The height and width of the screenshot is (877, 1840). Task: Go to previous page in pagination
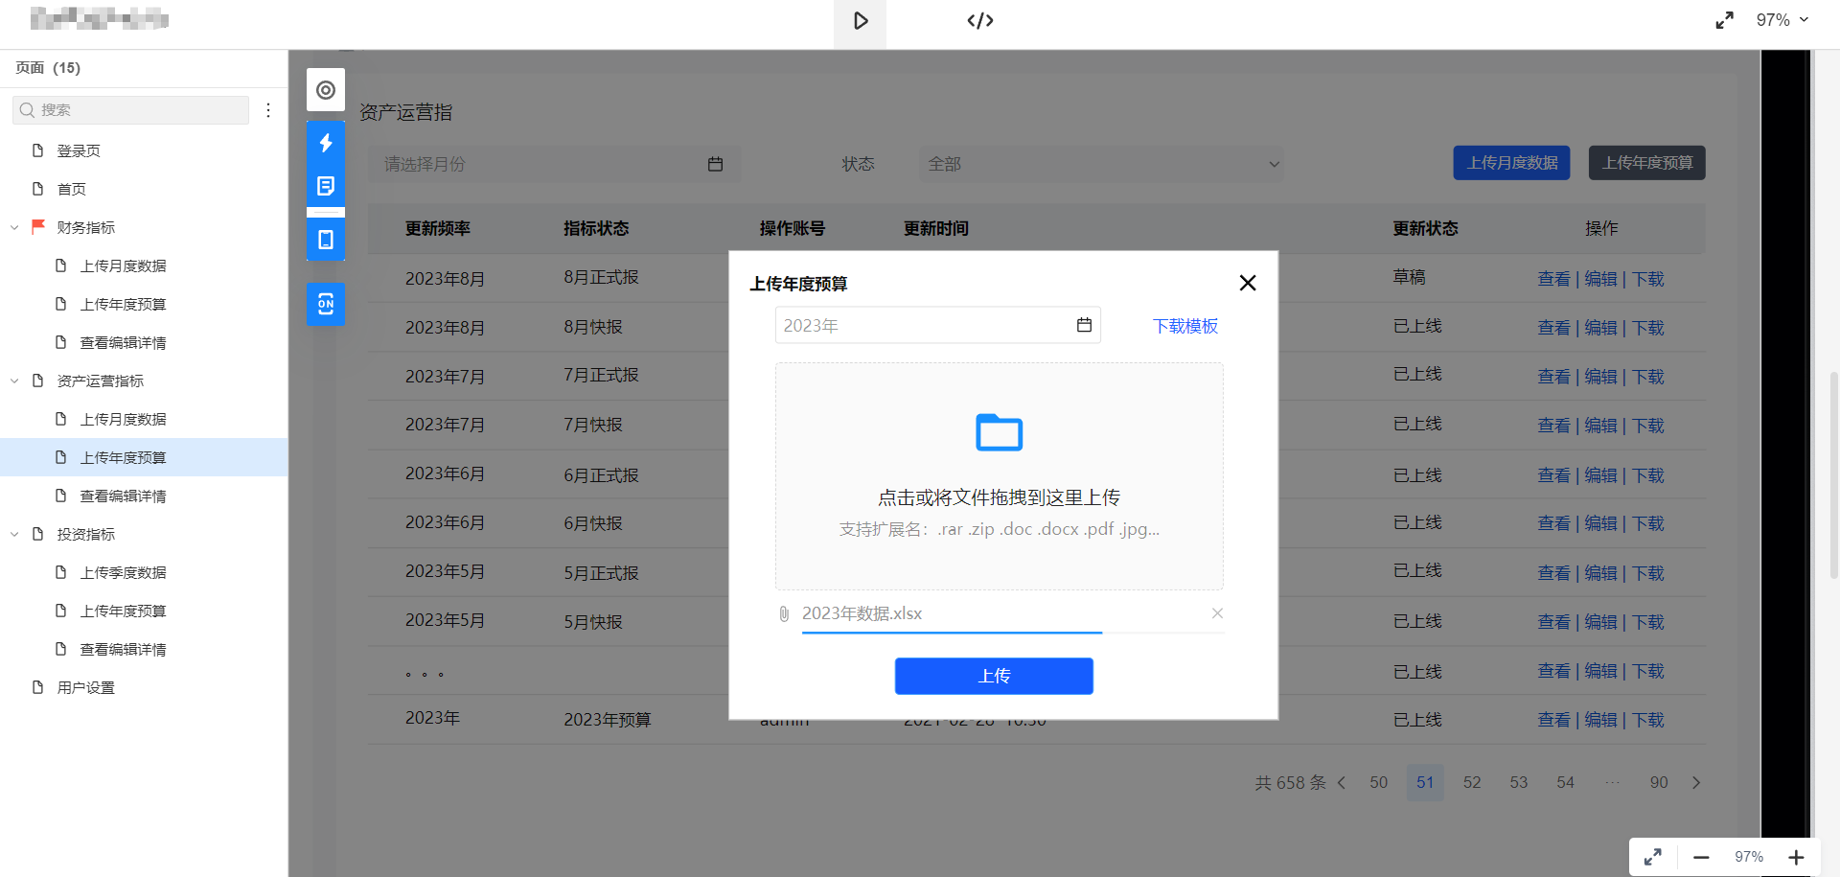(1342, 783)
